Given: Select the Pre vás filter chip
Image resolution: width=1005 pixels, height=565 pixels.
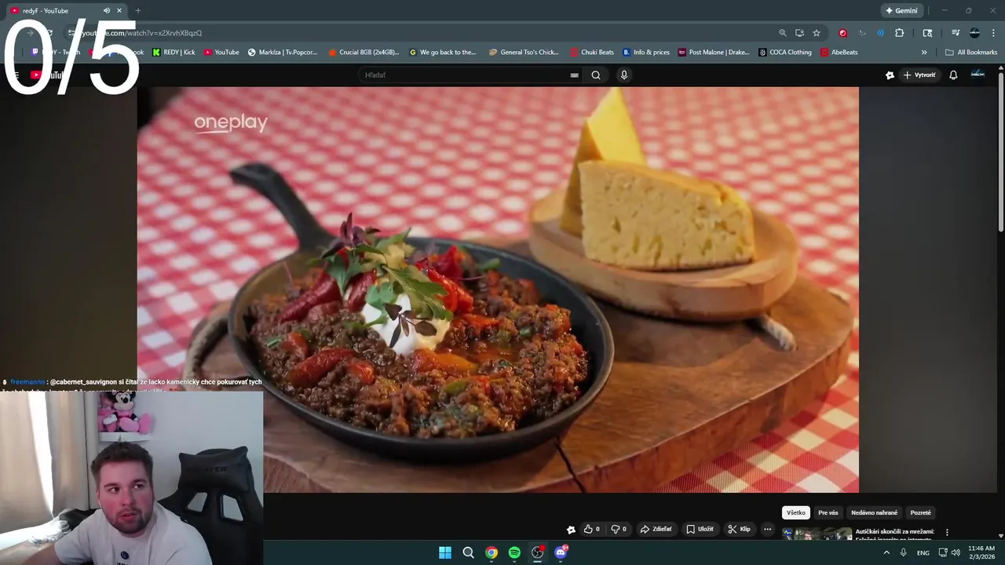Looking at the screenshot, I should pos(828,512).
